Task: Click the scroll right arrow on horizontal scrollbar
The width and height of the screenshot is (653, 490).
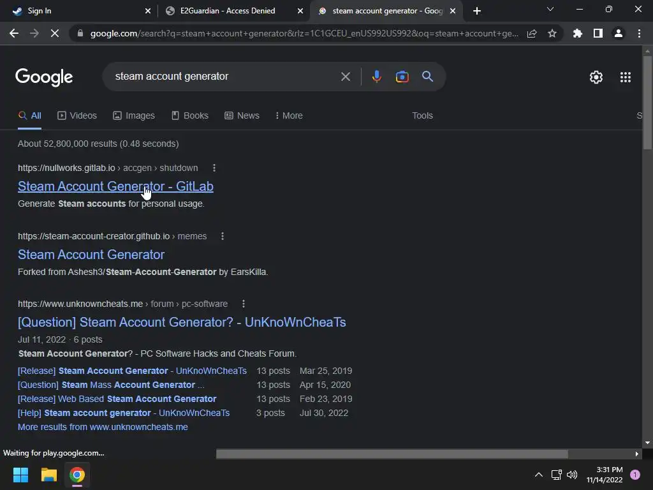Action: pyautogui.click(x=637, y=454)
